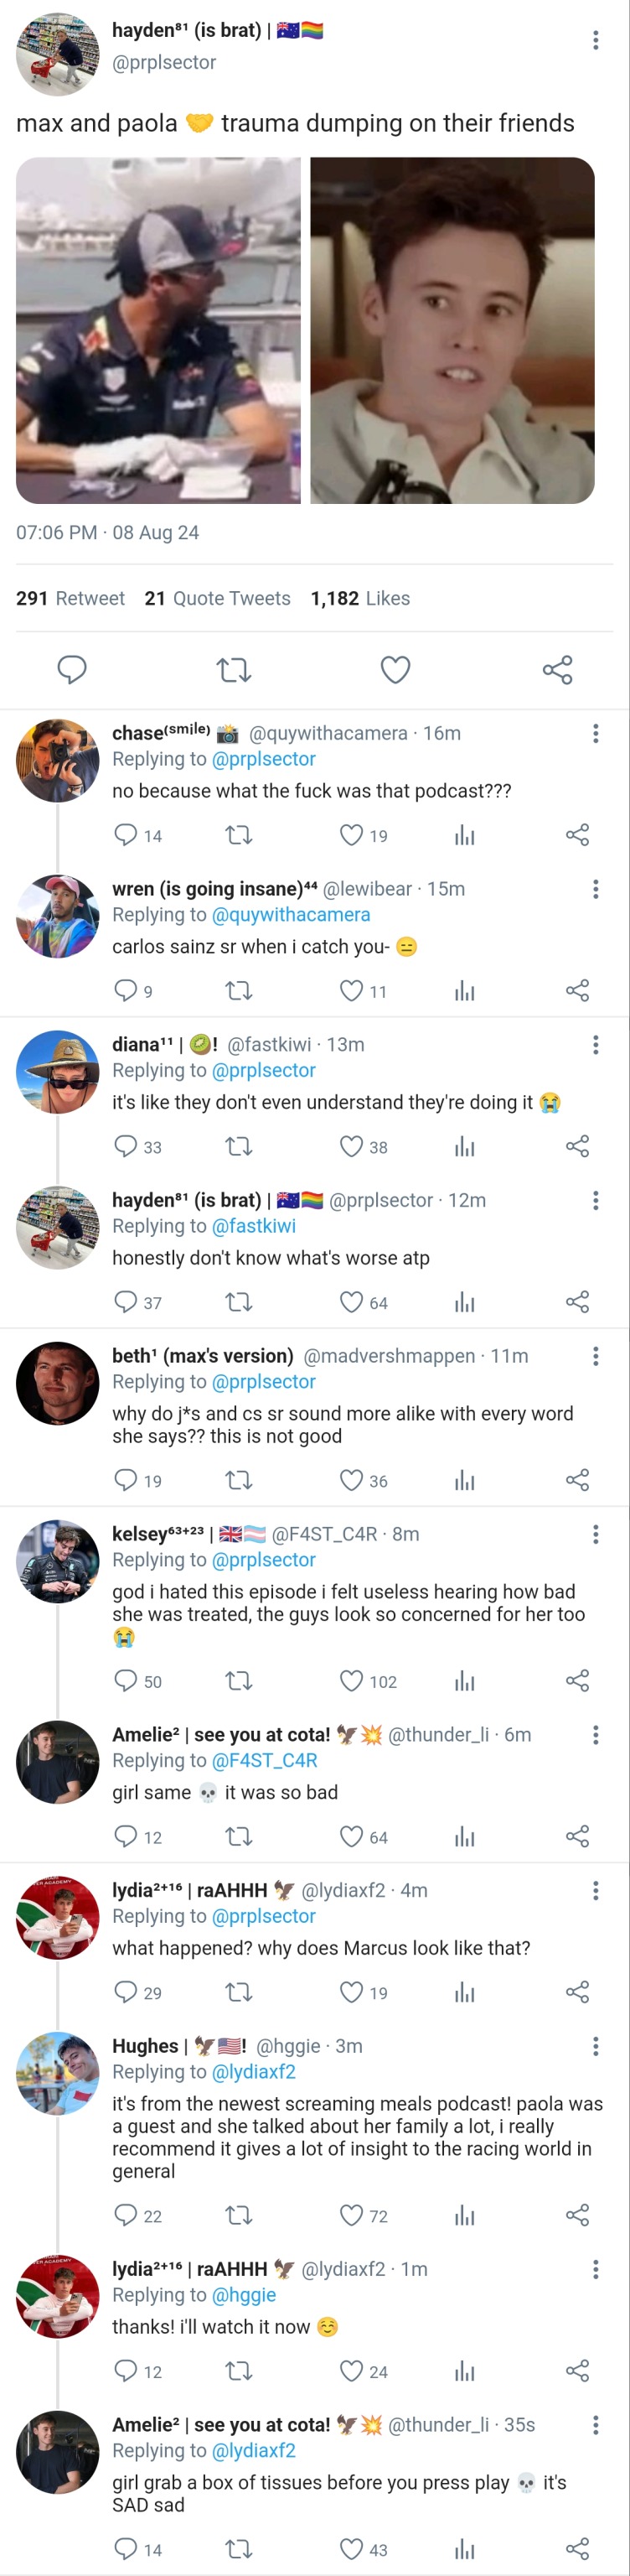Viewport: 630px width, 2576px height.
Task: Retweet diana's reply
Action: point(239,1146)
